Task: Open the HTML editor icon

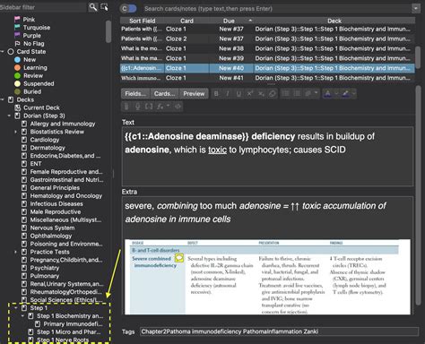Action: point(178,107)
